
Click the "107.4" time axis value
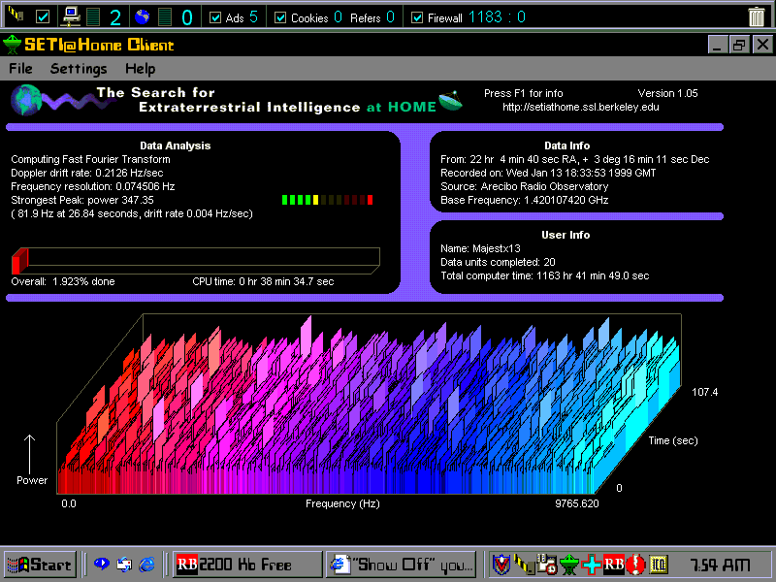tap(705, 392)
